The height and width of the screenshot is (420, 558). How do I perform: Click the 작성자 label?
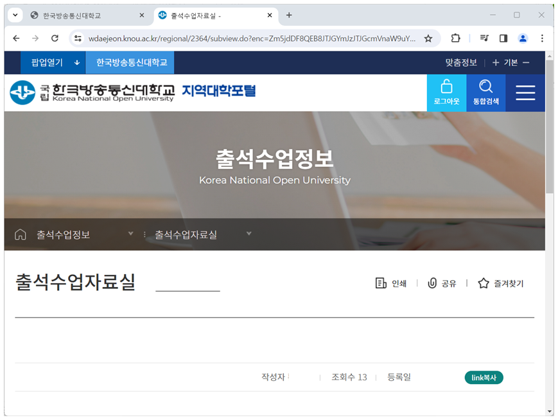point(274,377)
